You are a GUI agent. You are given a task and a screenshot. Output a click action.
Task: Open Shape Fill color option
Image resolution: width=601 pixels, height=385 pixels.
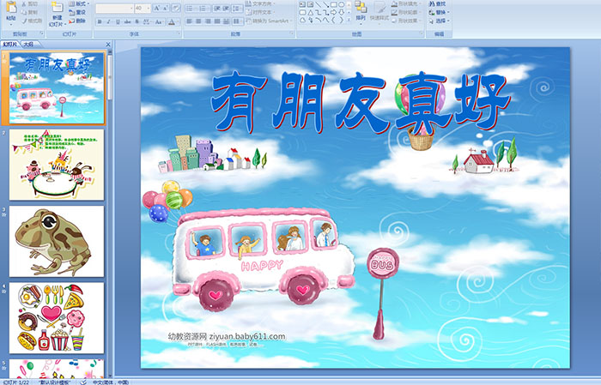(x=408, y=3)
